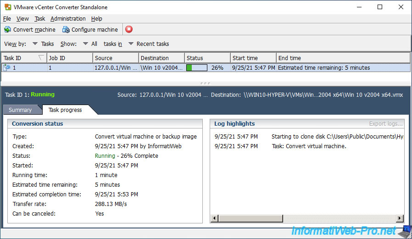Screen dimensions: 412x239
Task: Click the VMware Converter title bar icon
Action: 8,7
